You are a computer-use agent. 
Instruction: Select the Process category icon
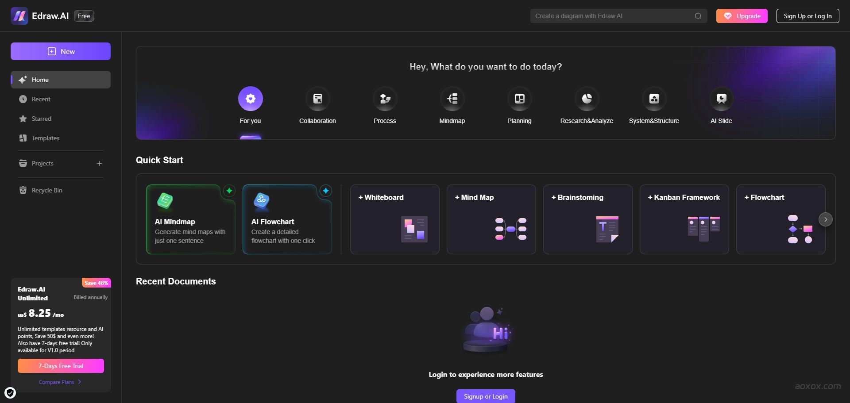tap(385, 99)
